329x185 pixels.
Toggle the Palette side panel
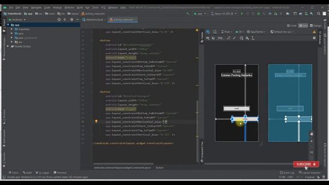[x=202, y=37]
